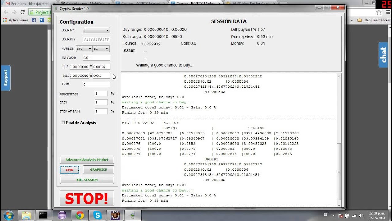The image size is (392, 221).
Task: Click the Chrome reload button
Action: (22, 12)
